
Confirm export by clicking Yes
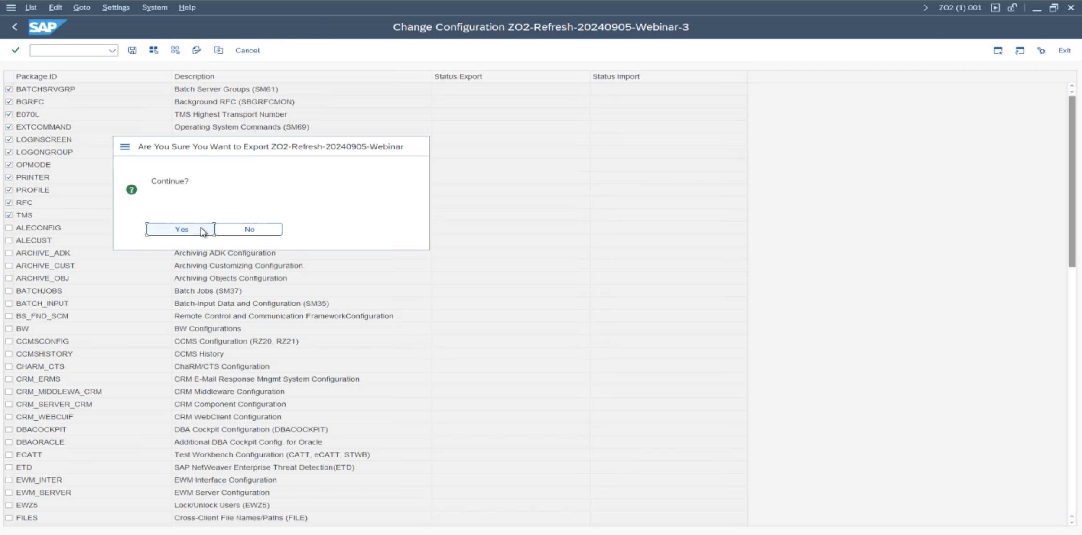[x=180, y=229]
